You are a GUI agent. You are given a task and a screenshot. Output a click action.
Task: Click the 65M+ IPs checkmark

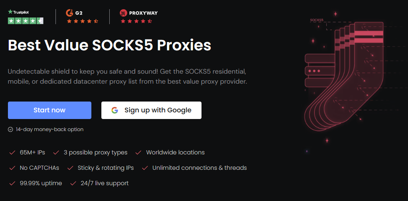12,153
